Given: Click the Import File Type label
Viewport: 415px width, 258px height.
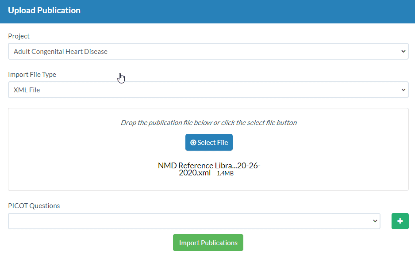Looking at the screenshot, I should pos(32,75).
